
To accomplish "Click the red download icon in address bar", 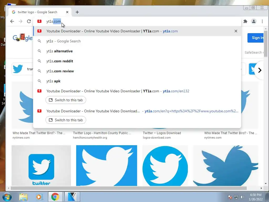I will click(x=39, y=21).
